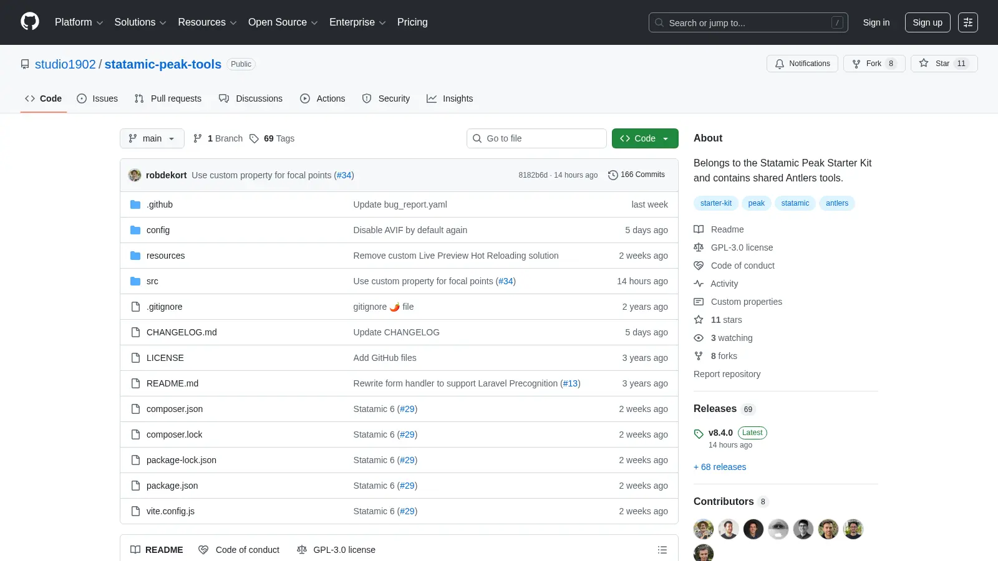Expand the Platform menu
The height and width of the screenshot is (561, 998).
79,22
